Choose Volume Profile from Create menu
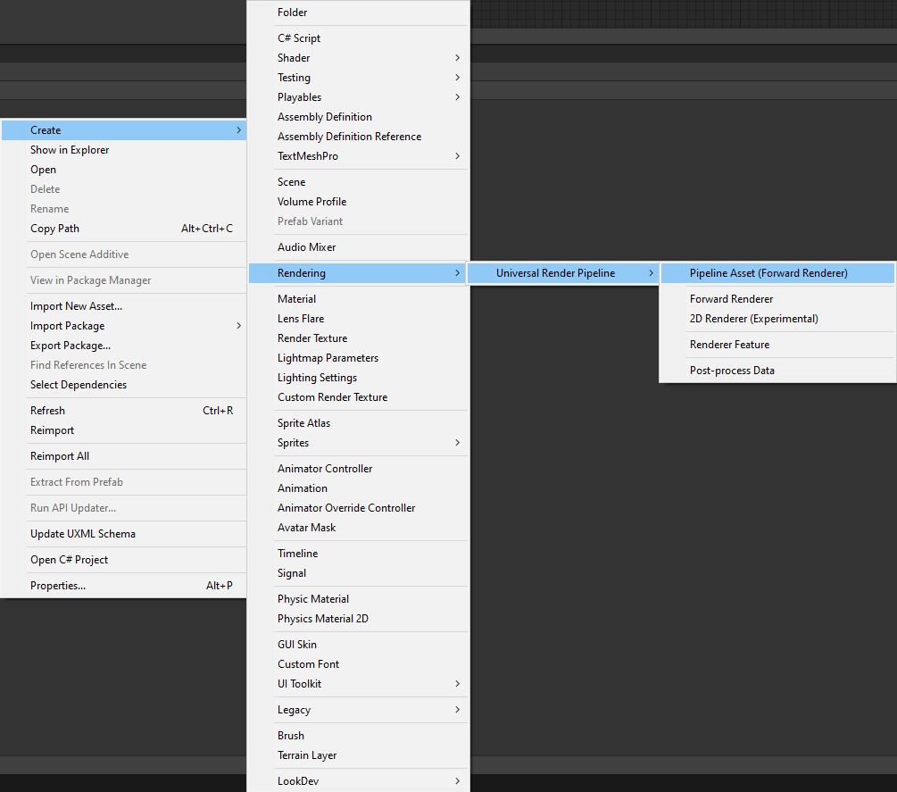897x792 pixels. pyautogui.click(x=311, y=202)
